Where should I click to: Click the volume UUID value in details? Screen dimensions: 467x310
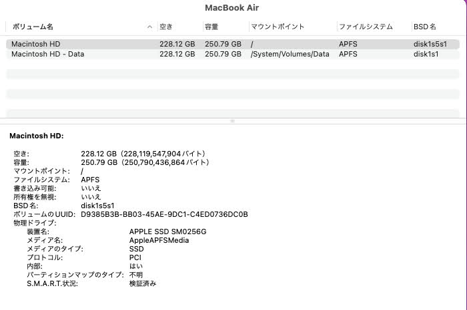tap(164, 214)
